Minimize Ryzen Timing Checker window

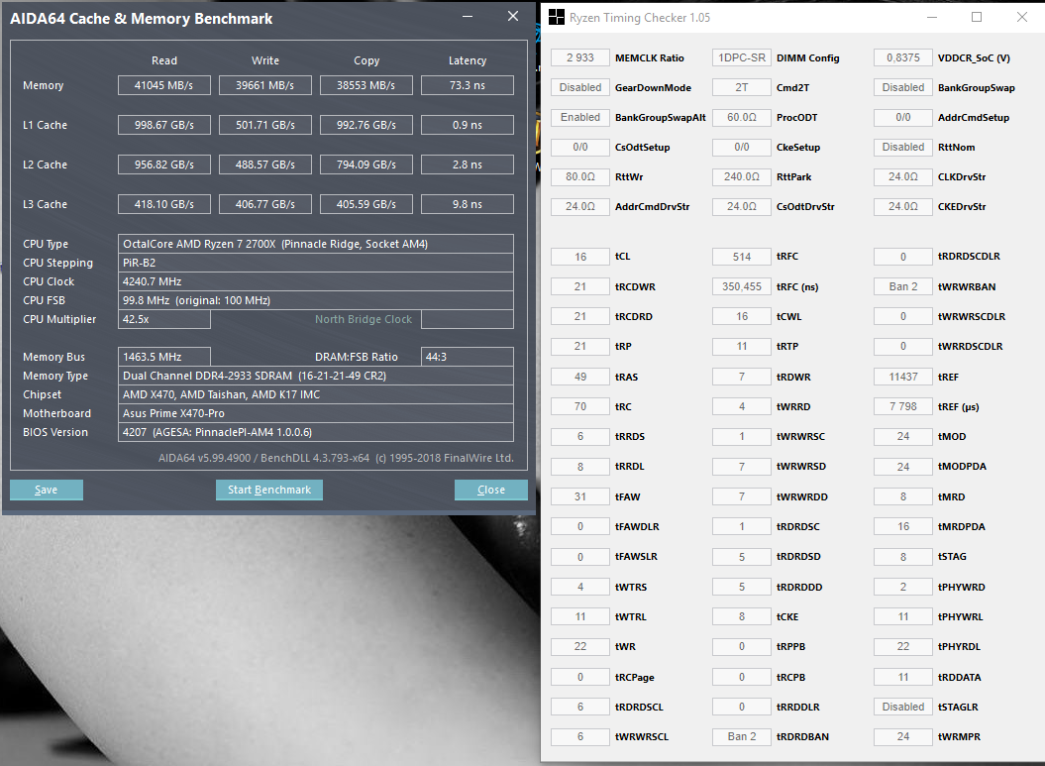click(932, 17)
